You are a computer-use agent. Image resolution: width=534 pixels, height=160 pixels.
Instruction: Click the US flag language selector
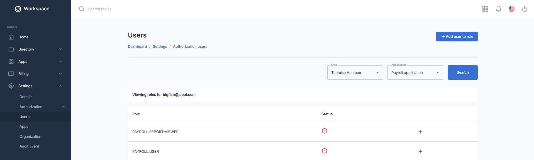pyautogui.click(x=511, y=9)
